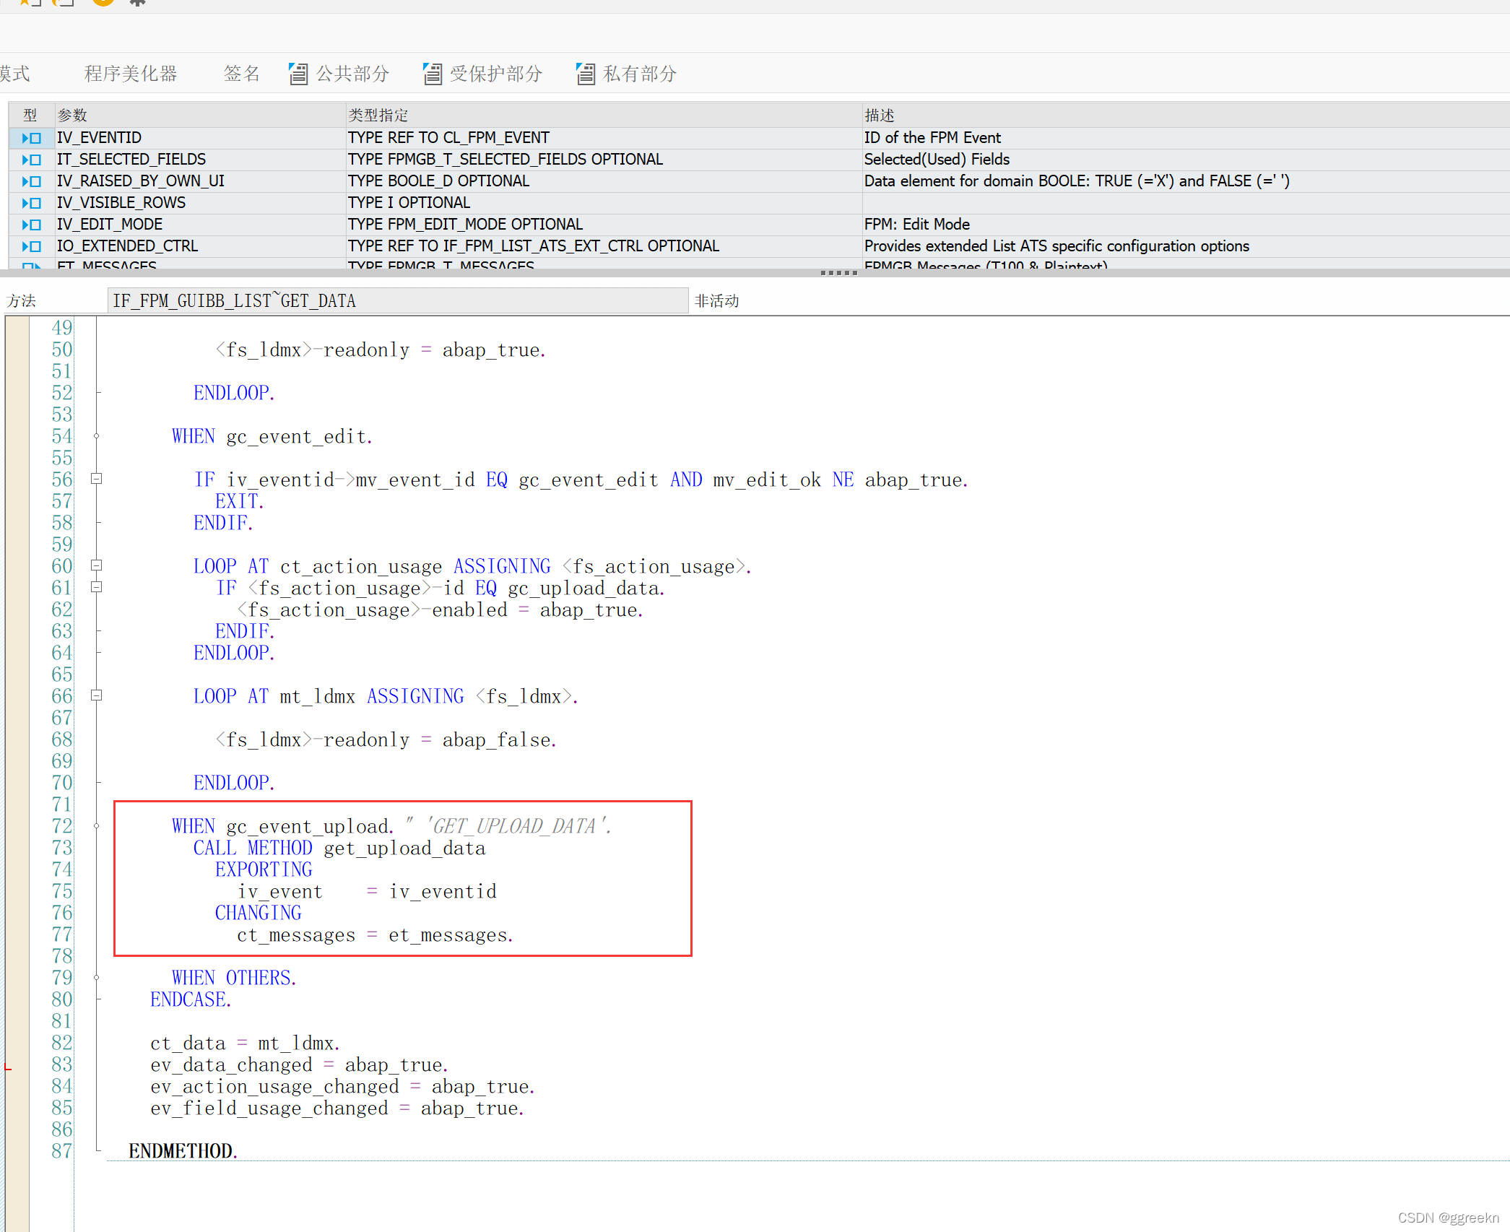Collapse the LOOP AT mt_ldmx block at line 66
Image resolution: width=1510 pixels, height=1232 pixels.
(x=96, y=695)
